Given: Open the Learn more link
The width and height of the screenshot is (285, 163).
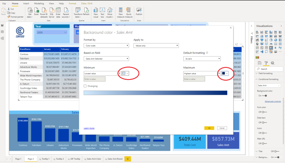Looking at the screenshot, I should pyautogui.click(x=89, y=128).
